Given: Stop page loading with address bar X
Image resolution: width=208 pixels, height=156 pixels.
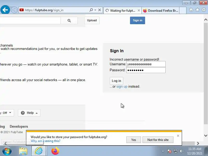Looking at the screenshot, I should (100, 10).
